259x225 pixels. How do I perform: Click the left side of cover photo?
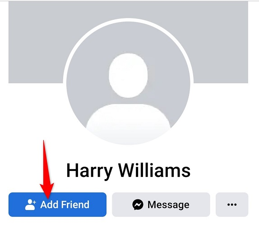[36, 42]
